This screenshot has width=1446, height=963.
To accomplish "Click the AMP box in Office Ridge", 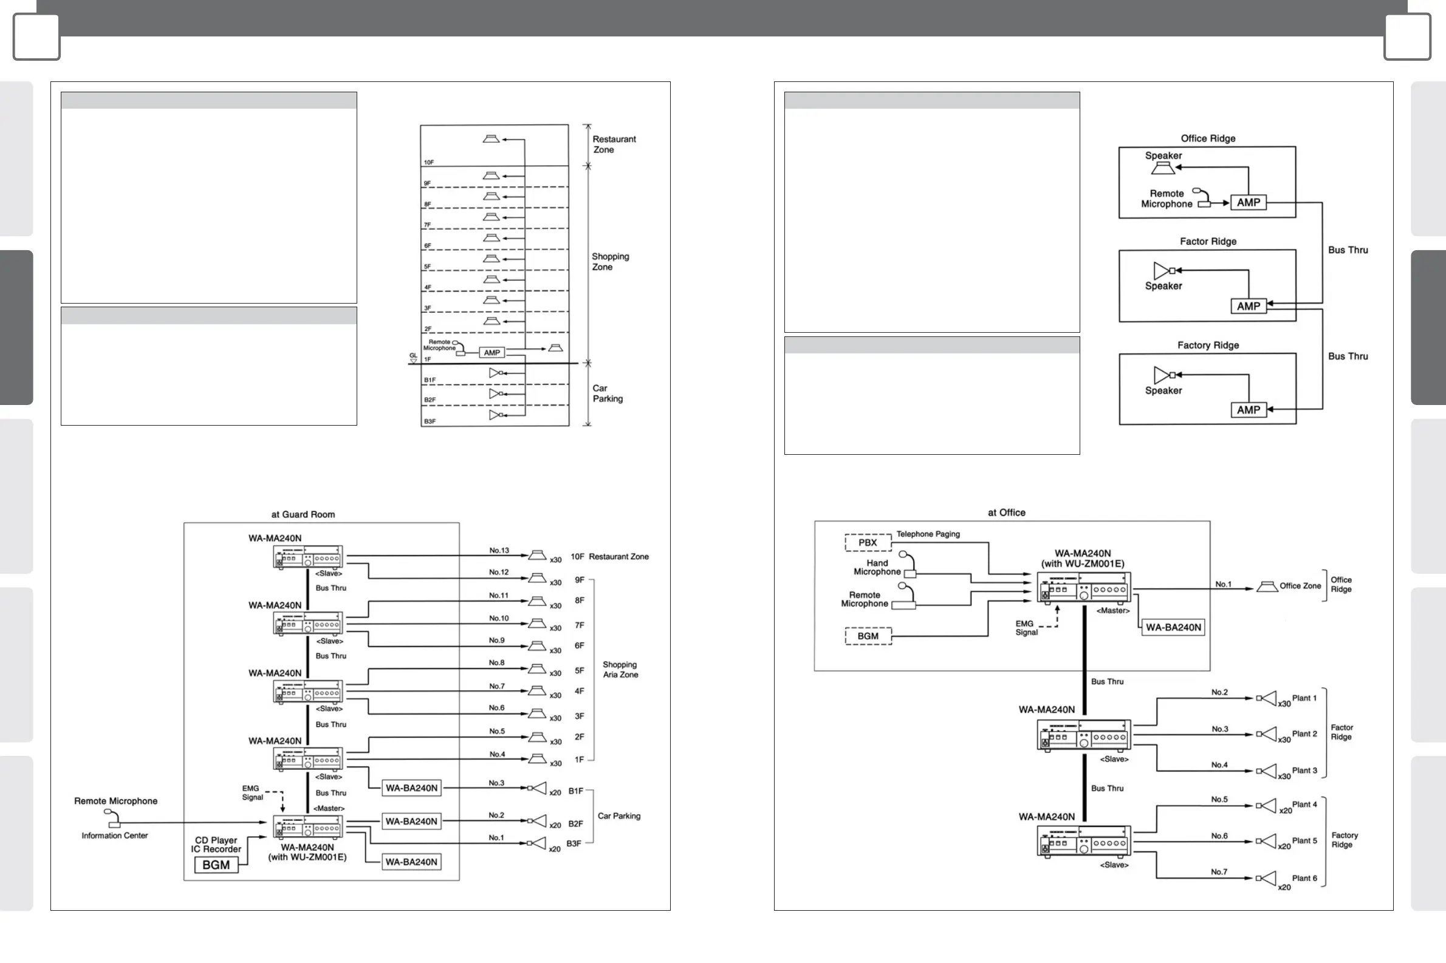I will tap(1248, 203).
